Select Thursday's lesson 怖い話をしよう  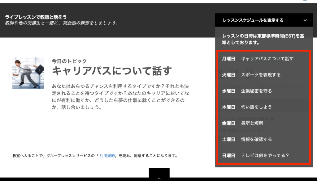[256, 107]
